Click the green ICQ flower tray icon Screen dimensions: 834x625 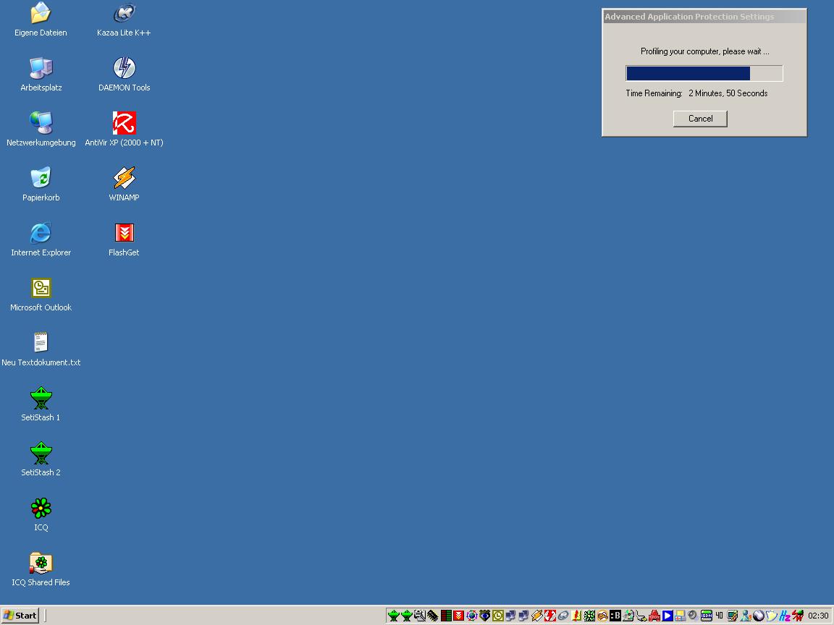[x=589, y=616]
